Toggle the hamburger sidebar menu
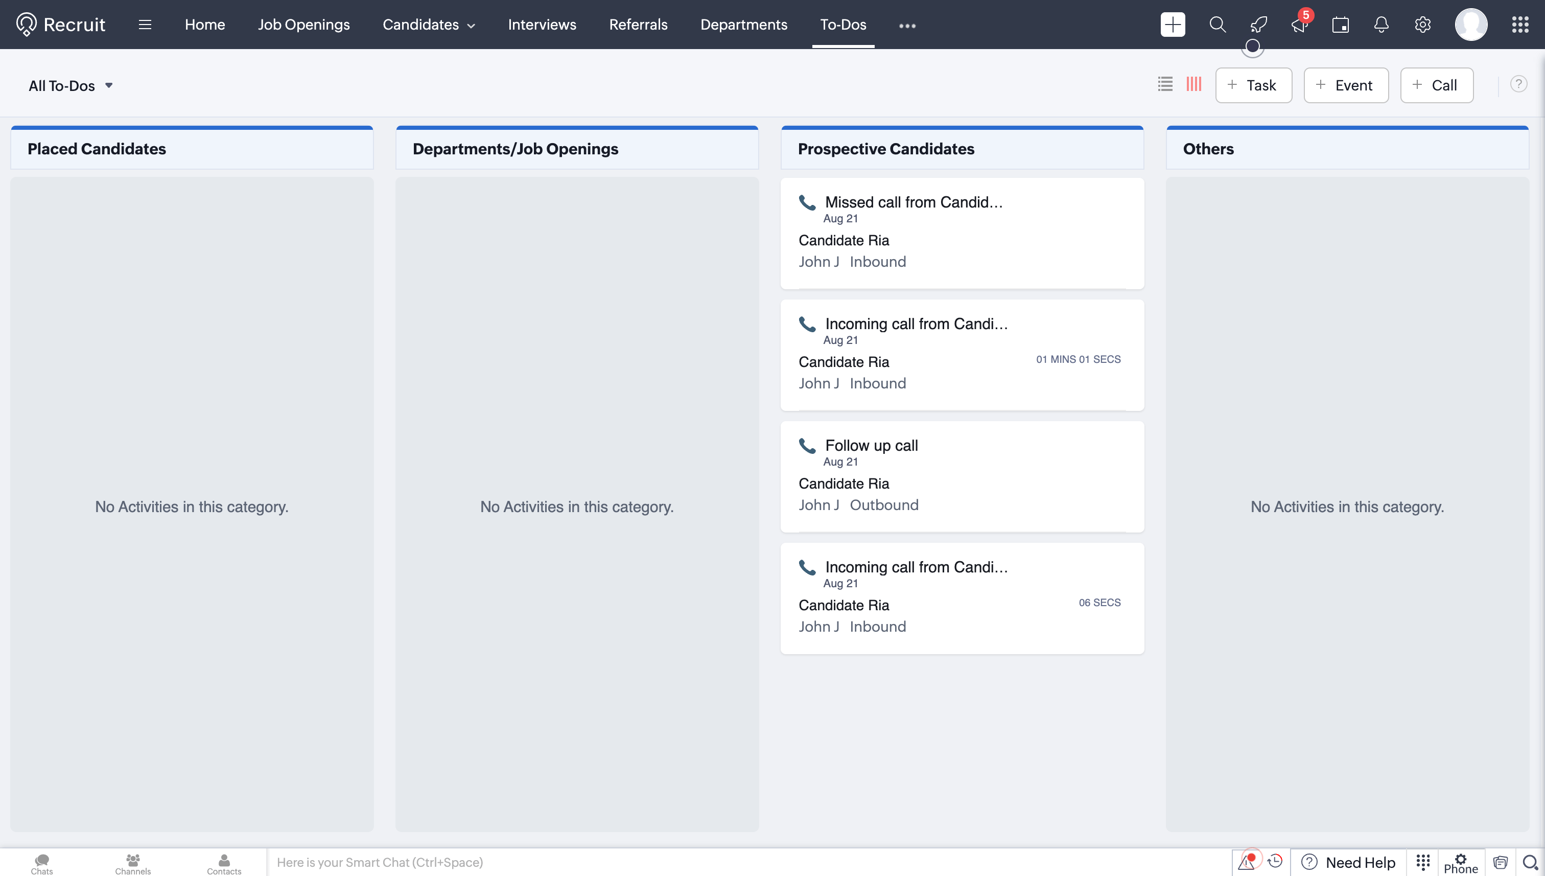This screenshot has height=876, width=1545. [145, 25]
